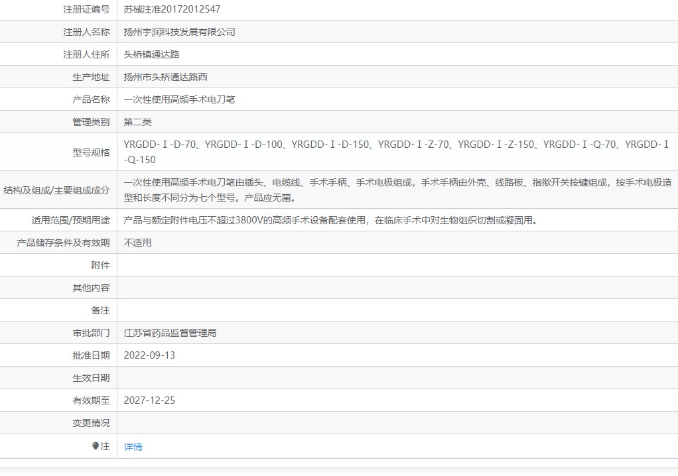The image size is (678, 476).
Task: Click the 变更情况 label
Action: pyautogui.click(x=92, y=423)
